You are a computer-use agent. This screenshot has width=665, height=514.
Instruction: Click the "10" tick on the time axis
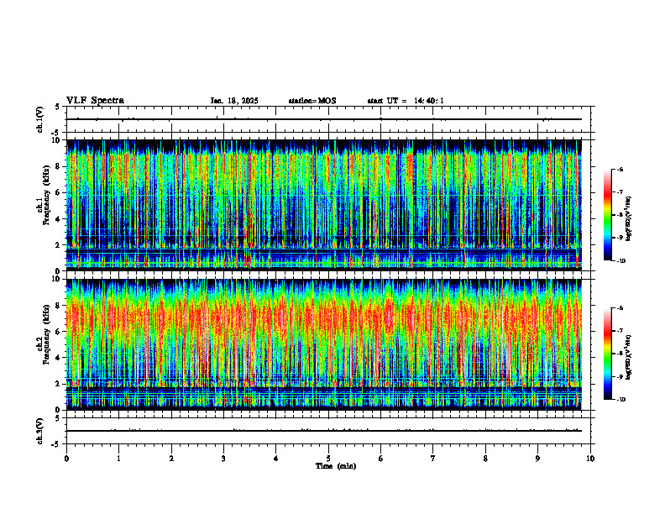590,459
